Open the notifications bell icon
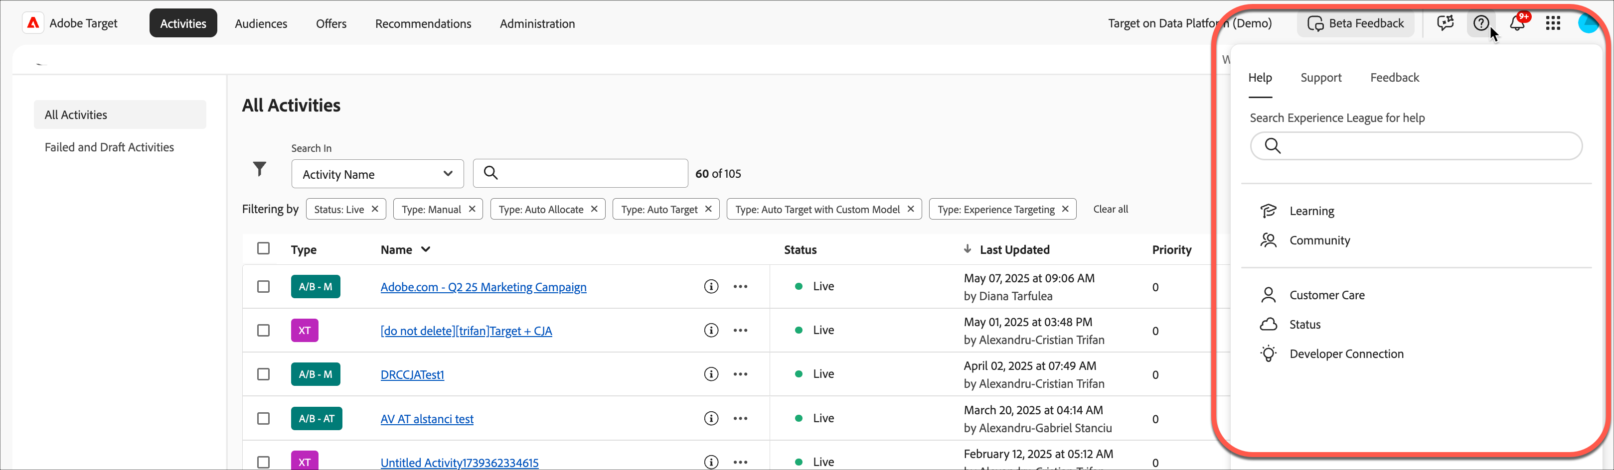 click(x=1517, y=24)
